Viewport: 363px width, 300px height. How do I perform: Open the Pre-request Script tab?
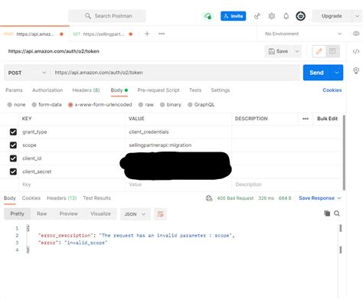159,90
